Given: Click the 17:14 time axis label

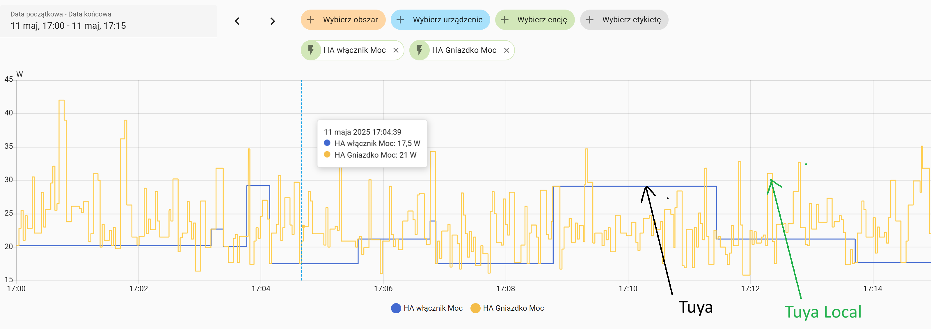Looking at the screenshot, I should (873, 289).
